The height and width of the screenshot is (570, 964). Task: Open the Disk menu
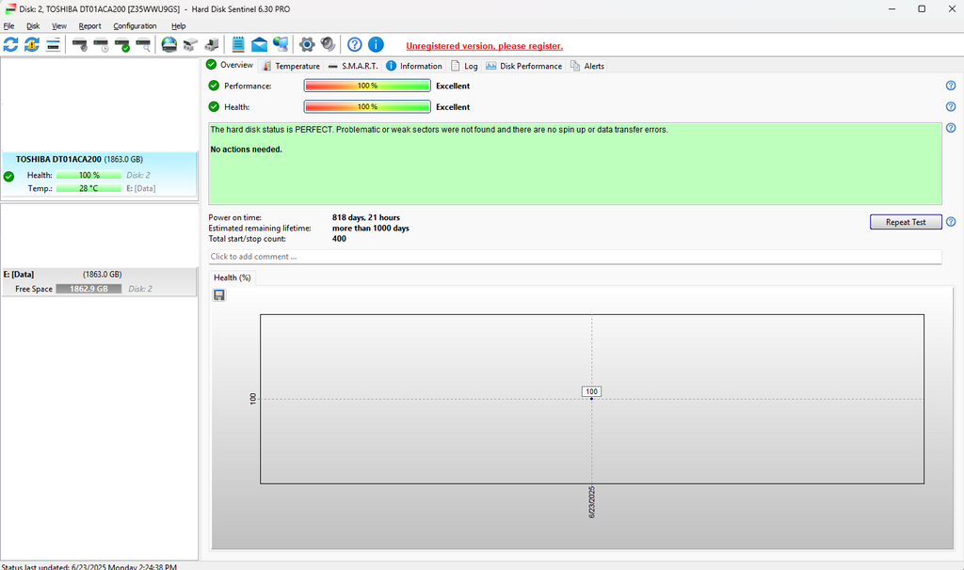pyautogui.click(x=33, y=25)
